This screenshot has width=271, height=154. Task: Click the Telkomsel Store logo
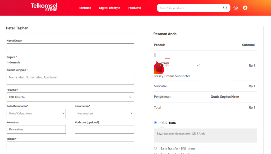(x=44, y=7)
